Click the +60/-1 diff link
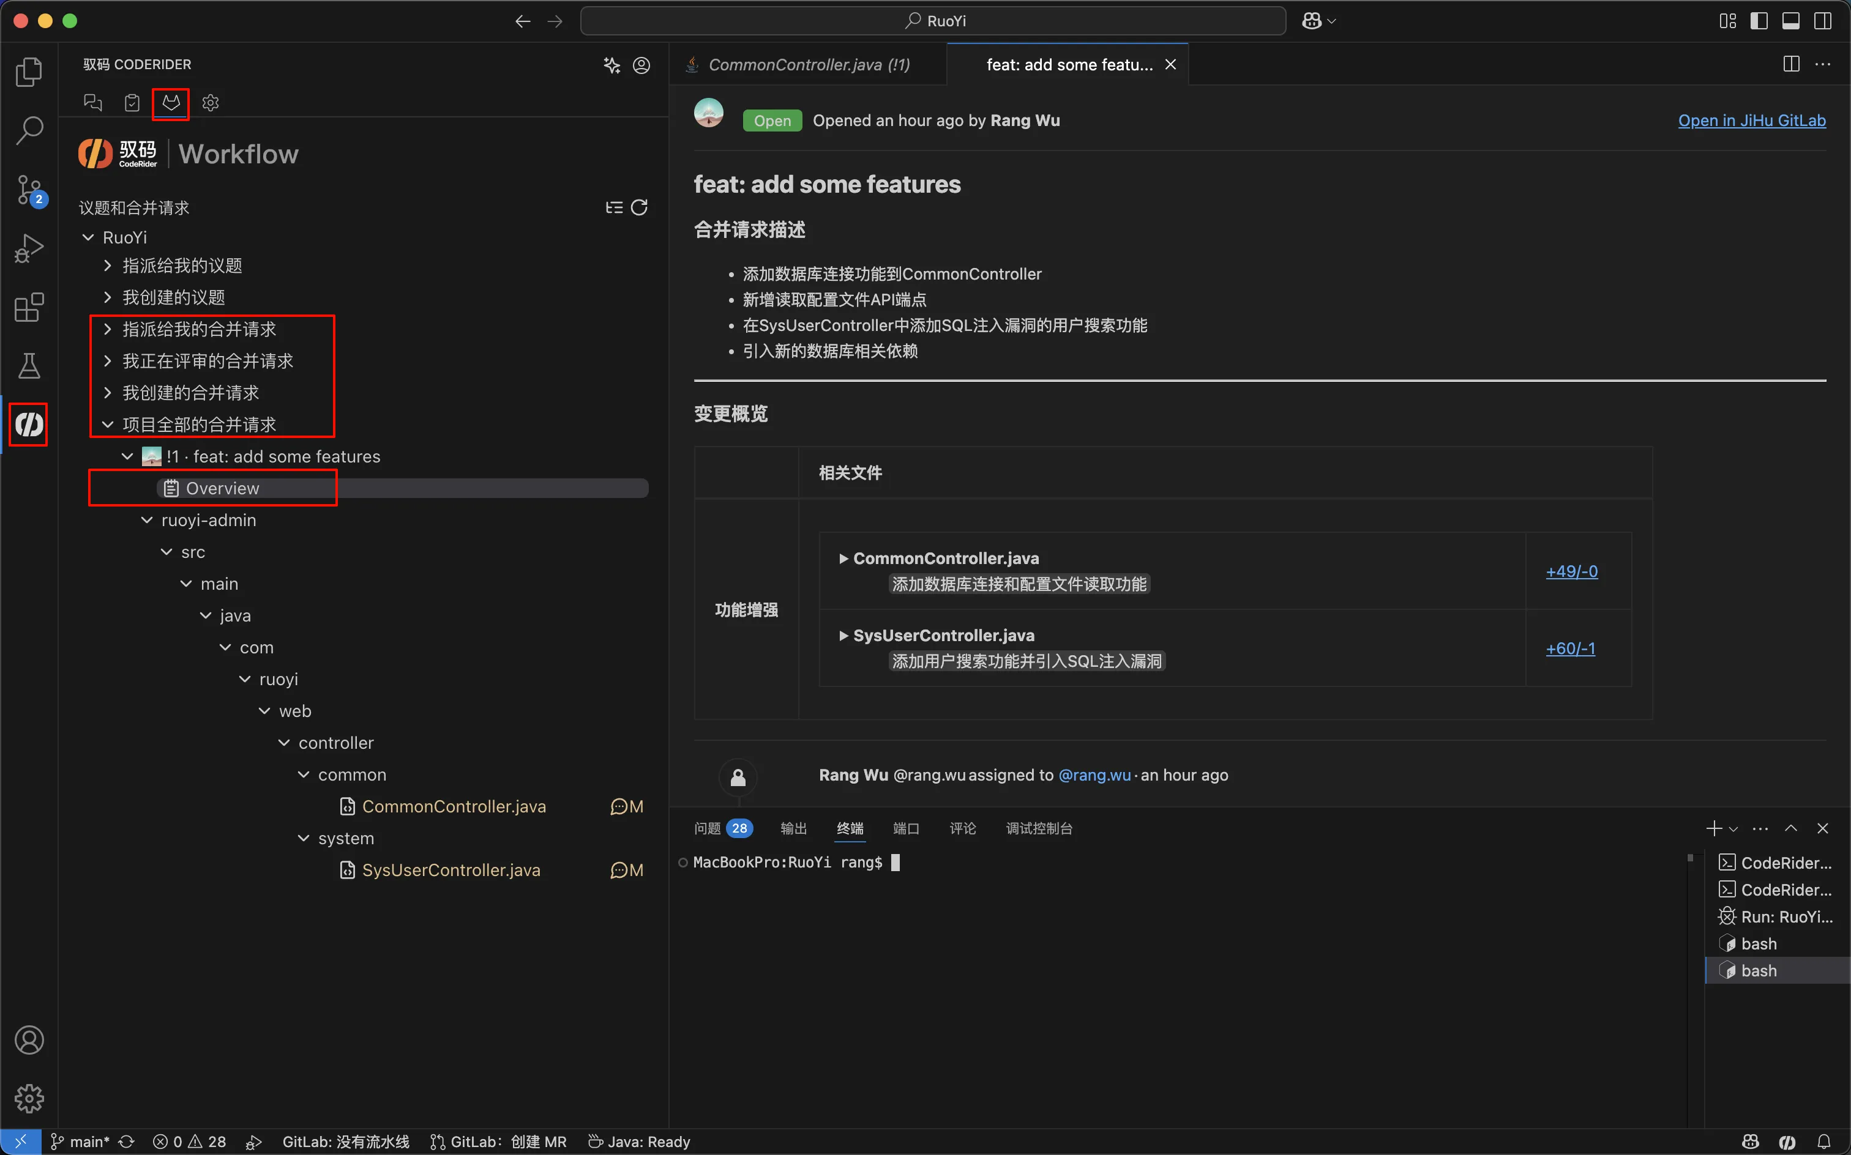Screen dimensions: 1851x1155 click(1570, 648)
